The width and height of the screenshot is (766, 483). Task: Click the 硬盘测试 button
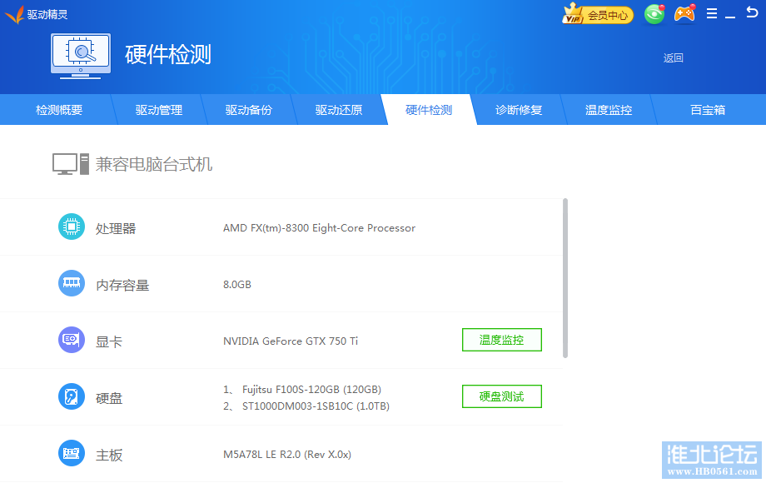(x=502, y=396)
